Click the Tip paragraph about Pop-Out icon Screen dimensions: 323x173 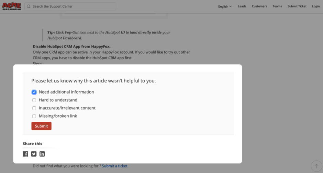pos(109,35)
